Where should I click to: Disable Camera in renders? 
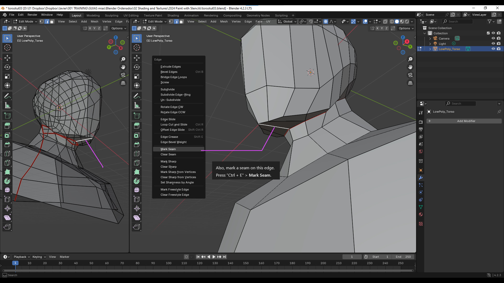pos(499,38)
